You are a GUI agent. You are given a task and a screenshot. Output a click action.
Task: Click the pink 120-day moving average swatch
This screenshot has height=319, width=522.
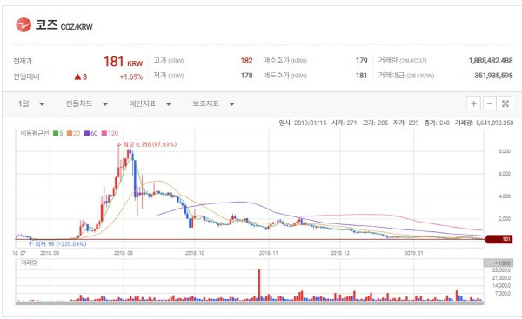(104, 133)
